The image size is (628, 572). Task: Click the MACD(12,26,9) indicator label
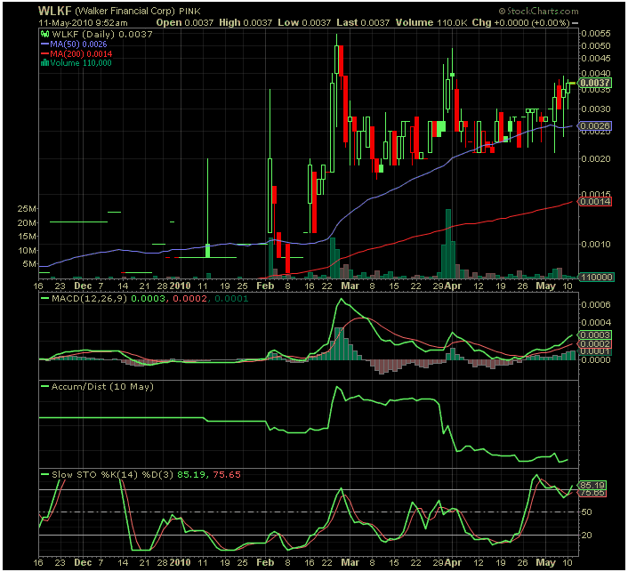pyautogui.click(x=89, y=298)
